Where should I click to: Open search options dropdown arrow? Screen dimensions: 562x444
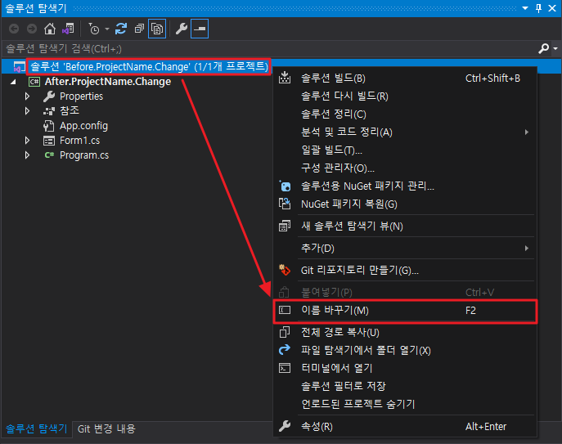pos(555,48)
